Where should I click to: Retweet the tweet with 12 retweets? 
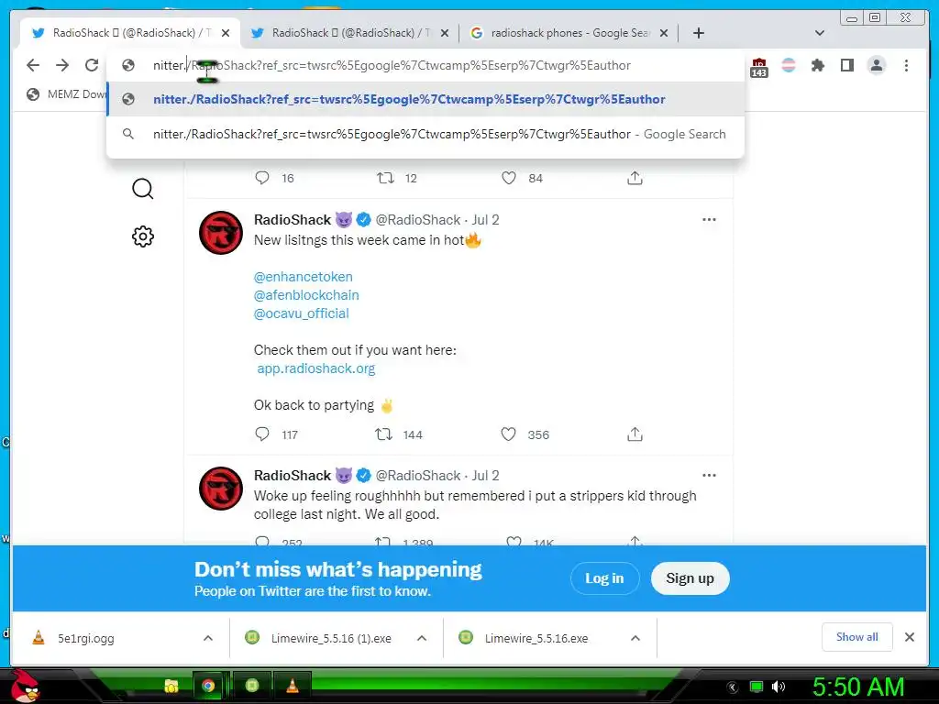coord(385,178)
